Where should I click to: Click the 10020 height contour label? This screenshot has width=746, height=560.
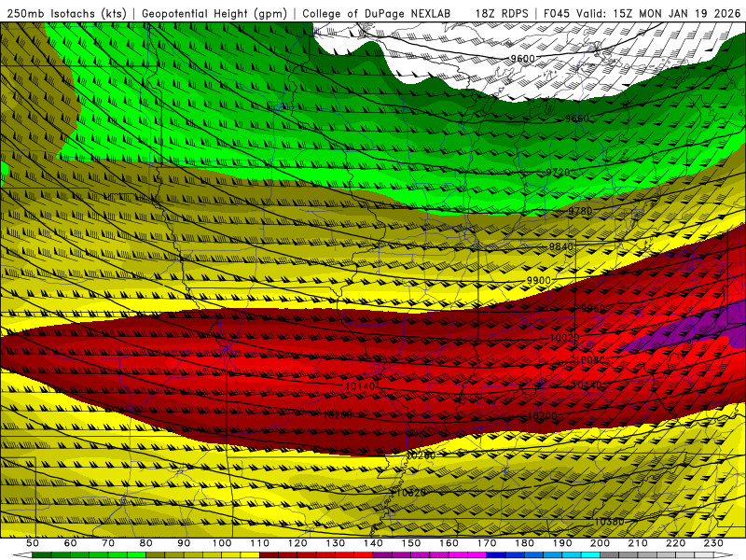coord(565,338)
